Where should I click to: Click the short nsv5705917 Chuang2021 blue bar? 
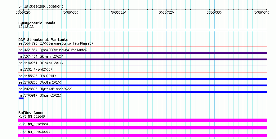(21, 98)
